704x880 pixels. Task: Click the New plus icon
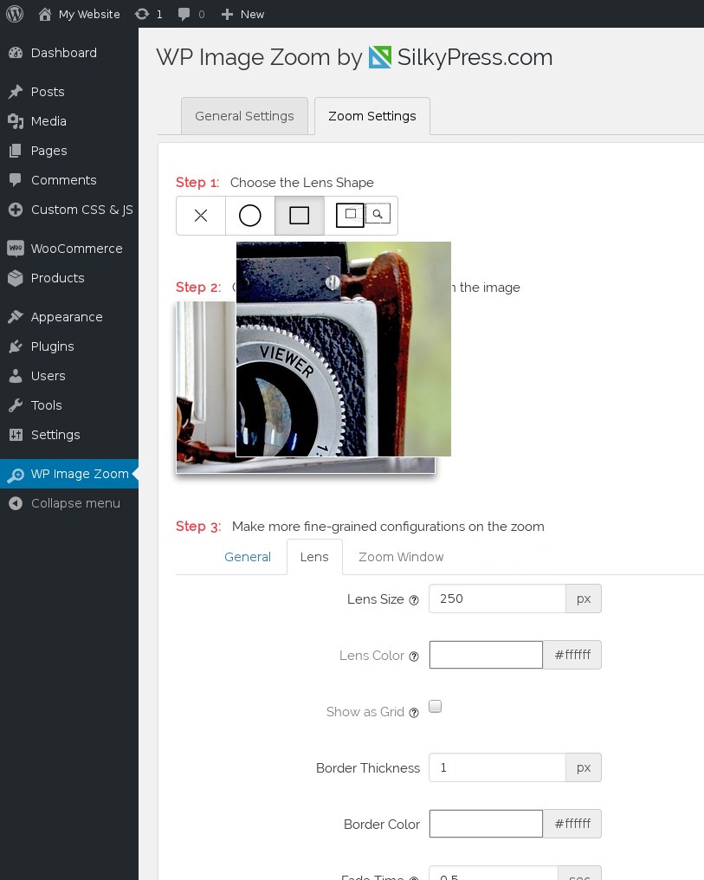click(227, 14)
